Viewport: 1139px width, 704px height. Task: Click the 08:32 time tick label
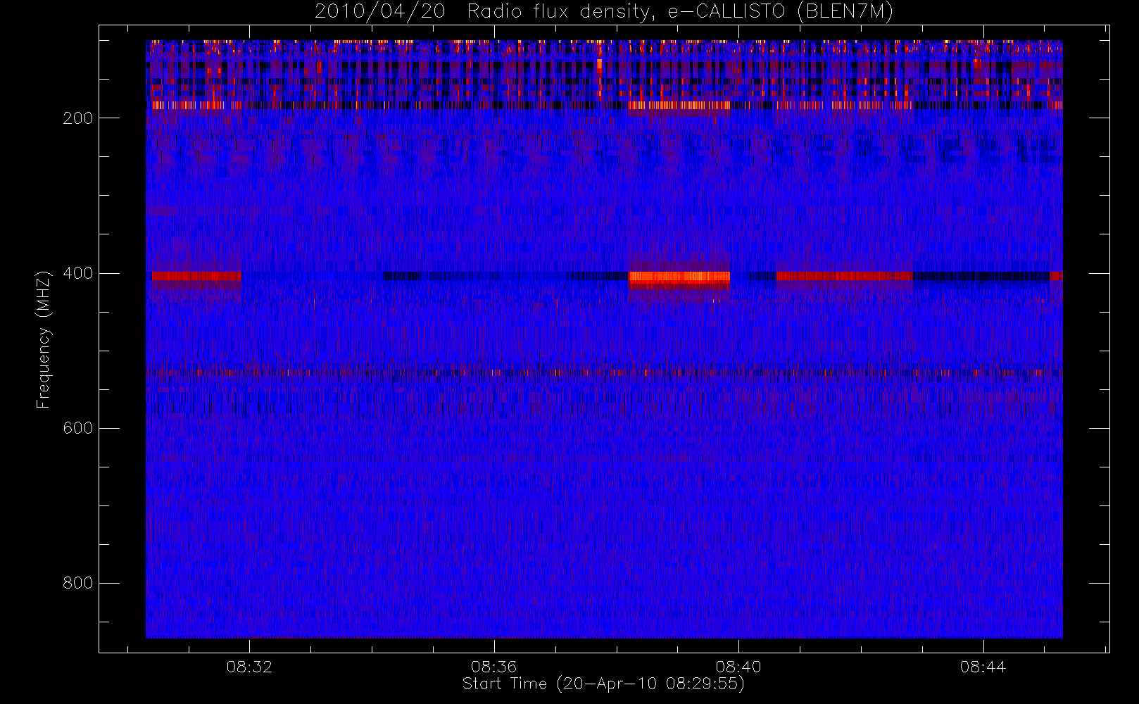(249, 667)
